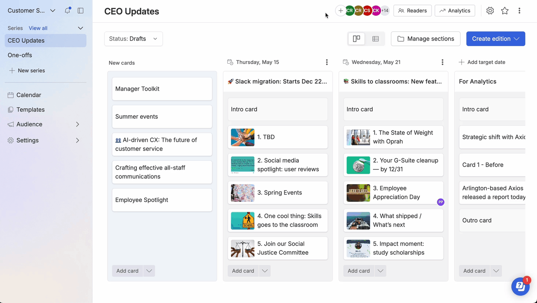
Task: Open the Status: Drafts filter dropdown
Action: [x=134, y=39]
